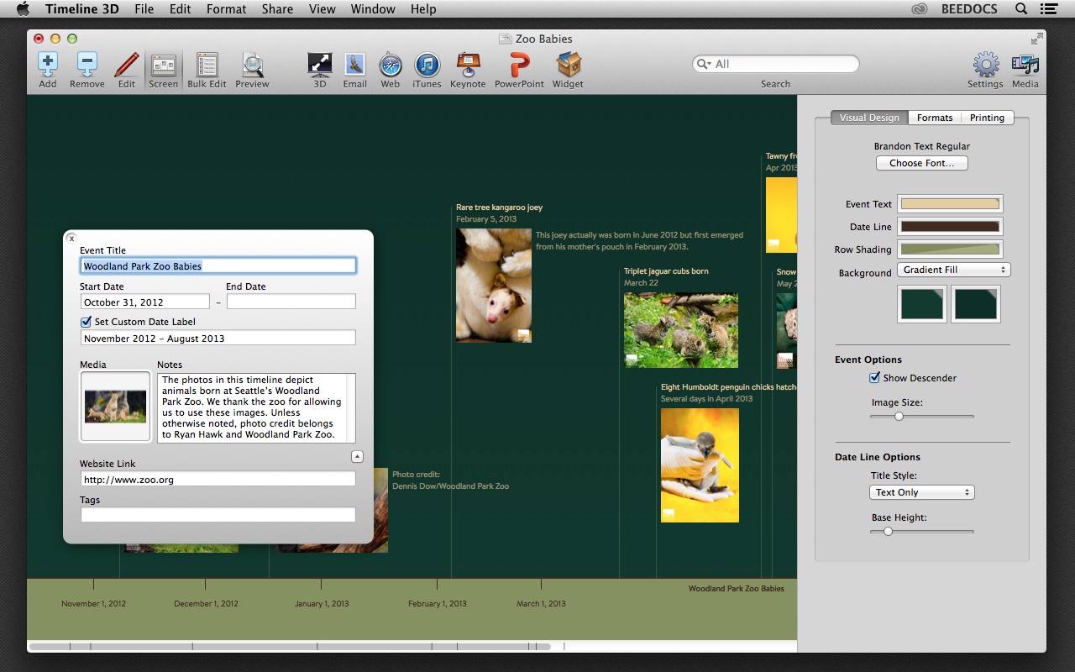Click the Event Title input field
The width and height of the screenshot is (1075, 672).
tap(218, 266)
